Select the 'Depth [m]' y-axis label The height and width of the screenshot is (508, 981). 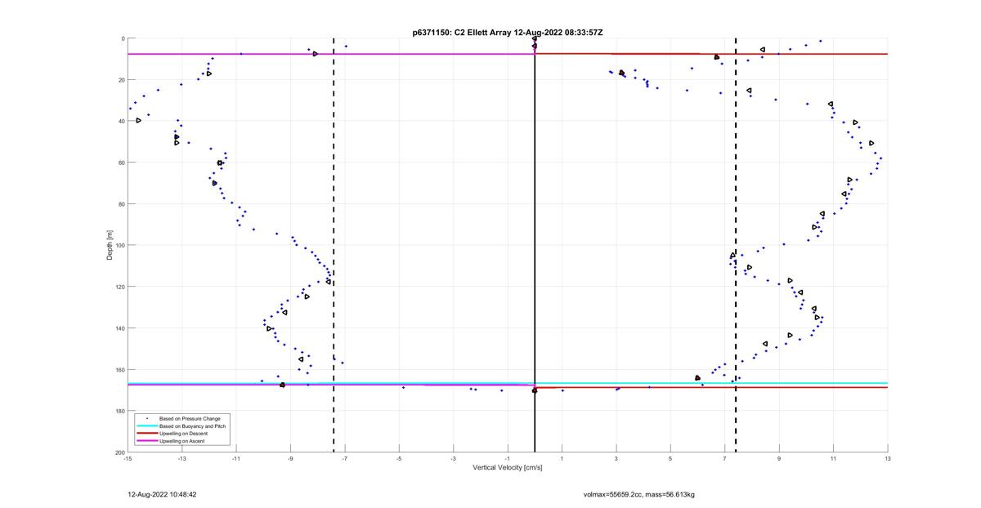[110, 245]
